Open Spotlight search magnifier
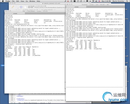 point(127,1)
